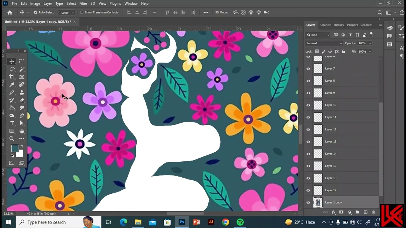Add a layer style via fx icon

334,212
